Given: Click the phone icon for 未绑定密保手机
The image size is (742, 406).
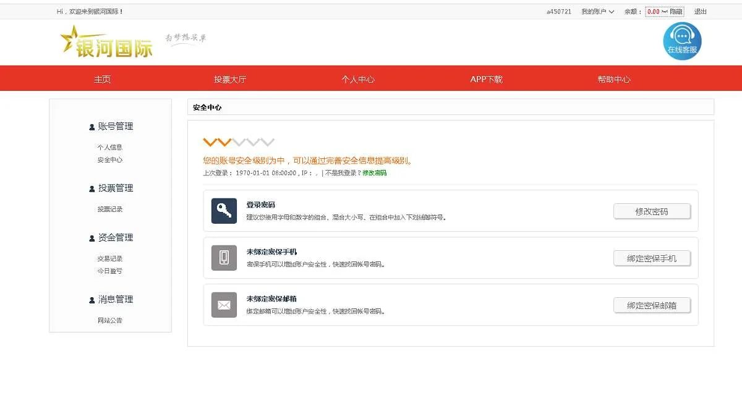Looking at the screenshot, I should tap(224, 258).
